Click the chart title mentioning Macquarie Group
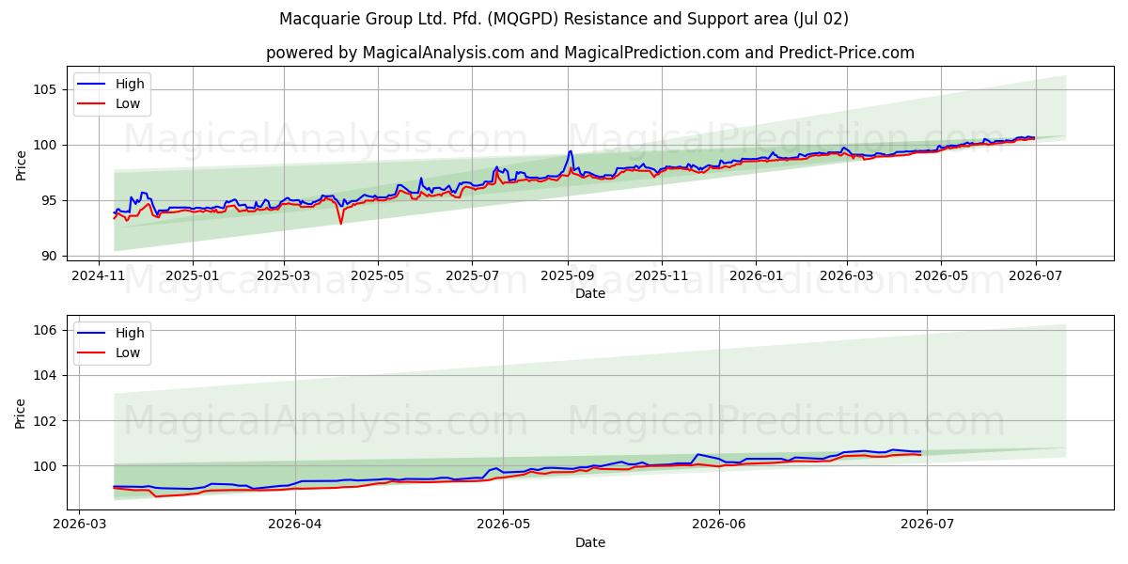This screenshot has width=1128, height=564. click(x=564, y=19)
